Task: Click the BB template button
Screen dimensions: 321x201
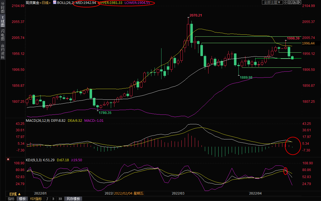Action: coord(60,199)
